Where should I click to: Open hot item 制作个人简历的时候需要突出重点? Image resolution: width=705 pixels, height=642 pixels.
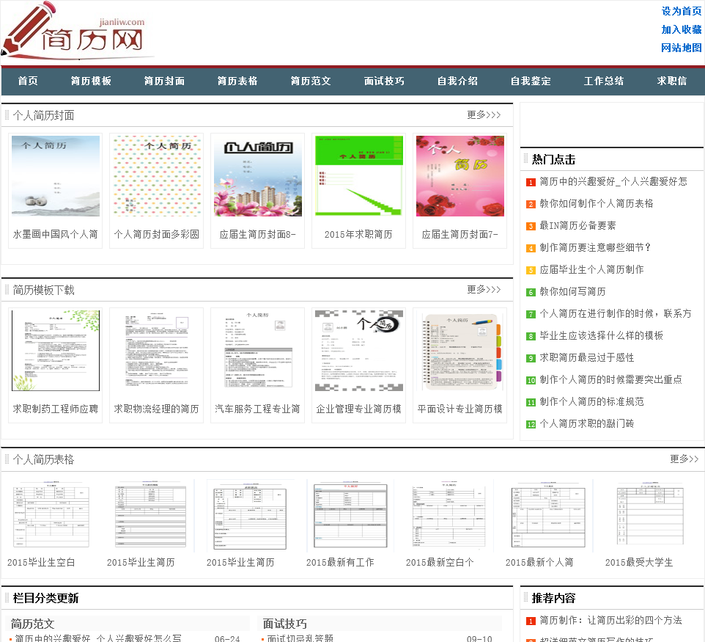(x=610, y=380)
